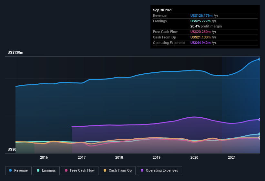Click the Operating Expenses label in tooltip

[169, 43]
